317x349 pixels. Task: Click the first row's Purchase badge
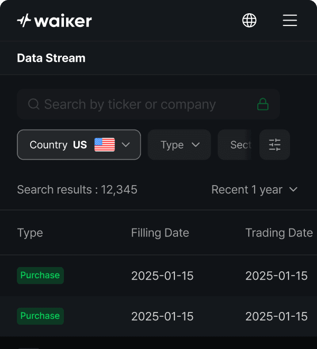pos(40,275)
